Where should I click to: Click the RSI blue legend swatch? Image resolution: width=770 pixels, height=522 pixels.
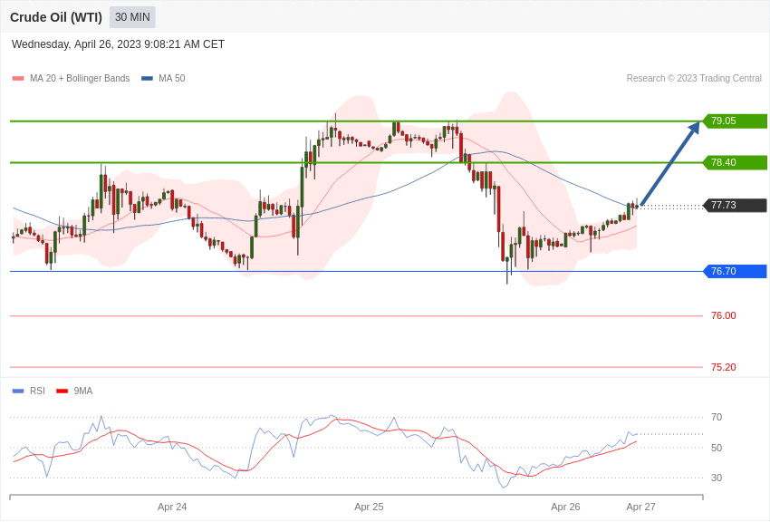click(18, 391)
